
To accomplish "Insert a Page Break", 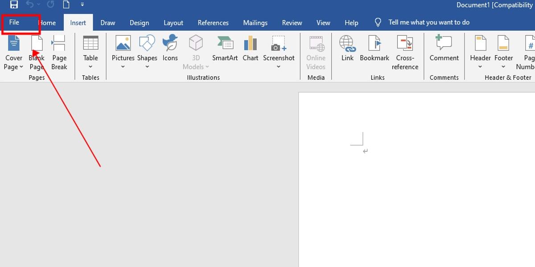I will tap(59, 52).
